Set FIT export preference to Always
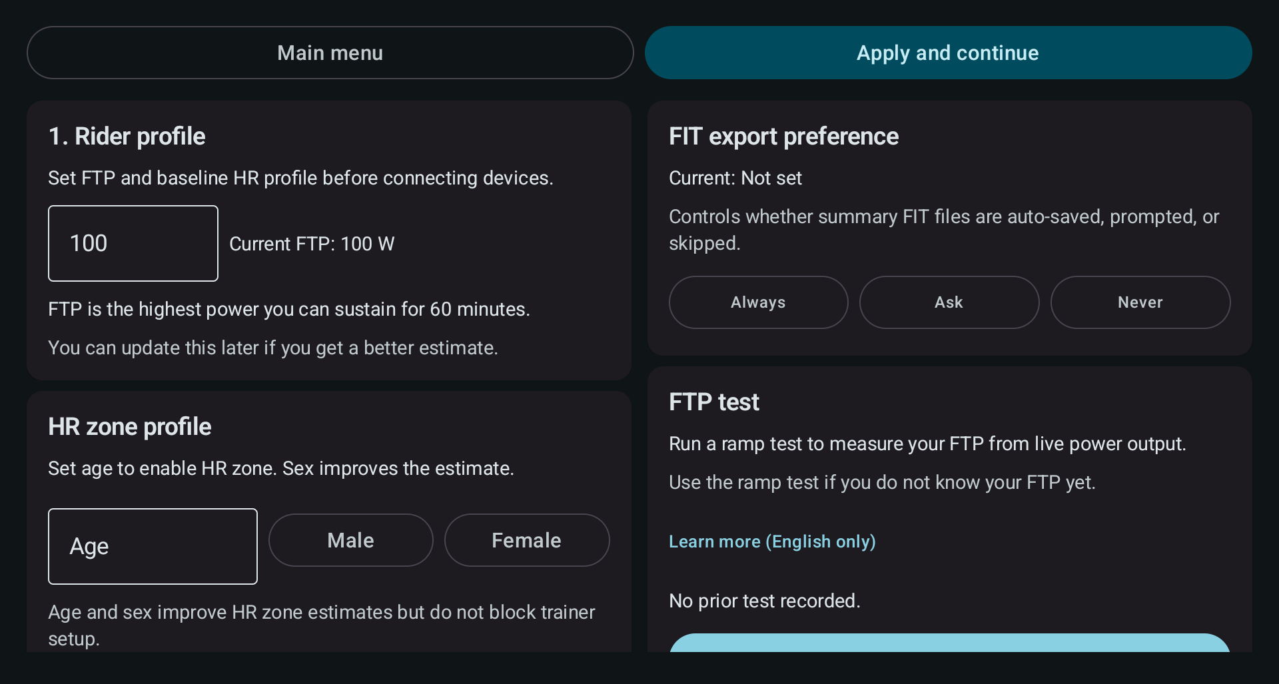The image size is (1279, 684). click(758, 302)
